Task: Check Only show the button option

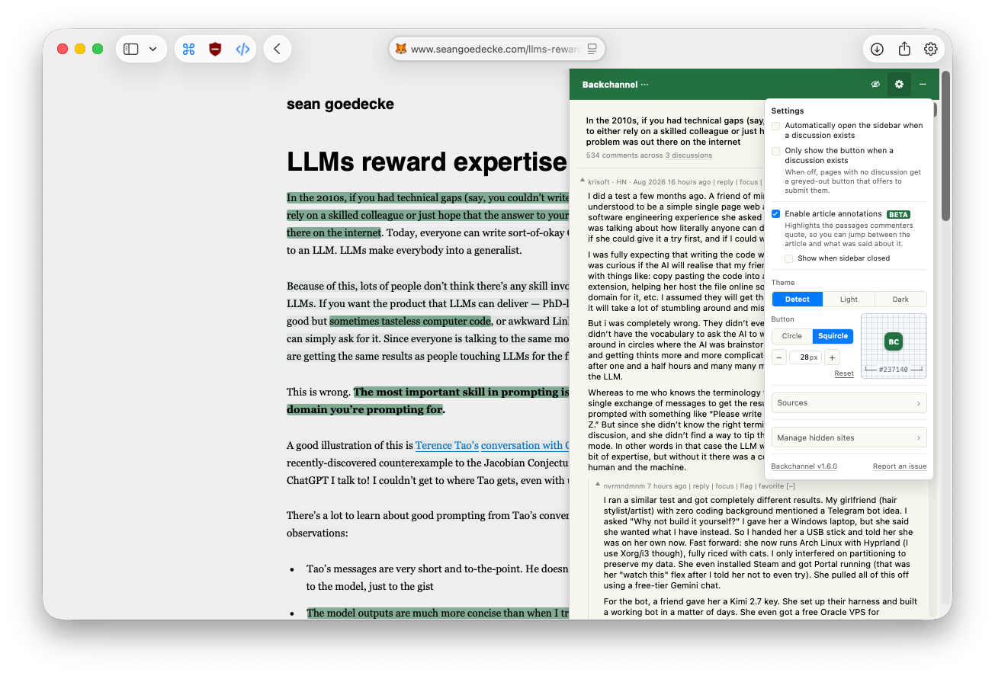Action: coord(776,151)
